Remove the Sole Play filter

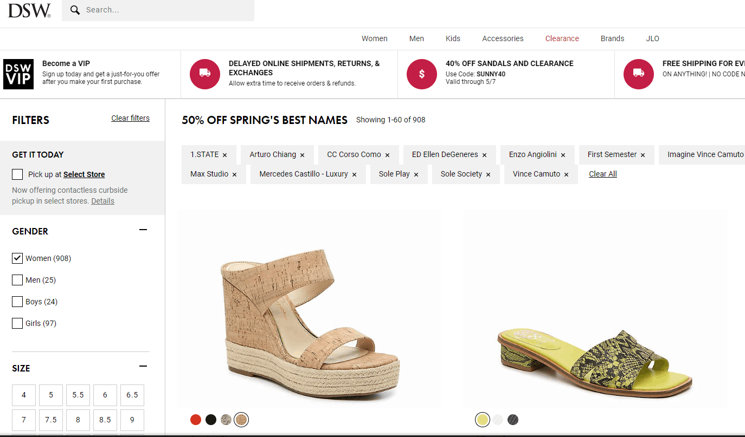point(416,174)
